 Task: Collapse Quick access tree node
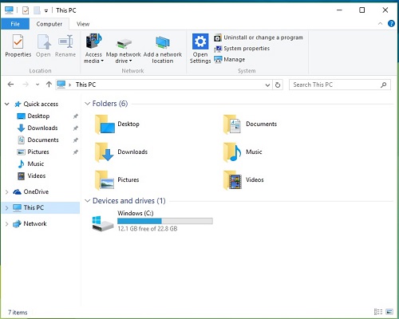tap(7, 104)
